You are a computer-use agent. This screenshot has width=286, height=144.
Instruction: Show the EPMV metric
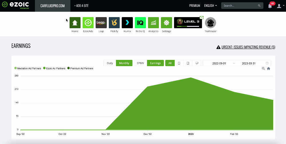pyautogui.click(x=141, y=63)
